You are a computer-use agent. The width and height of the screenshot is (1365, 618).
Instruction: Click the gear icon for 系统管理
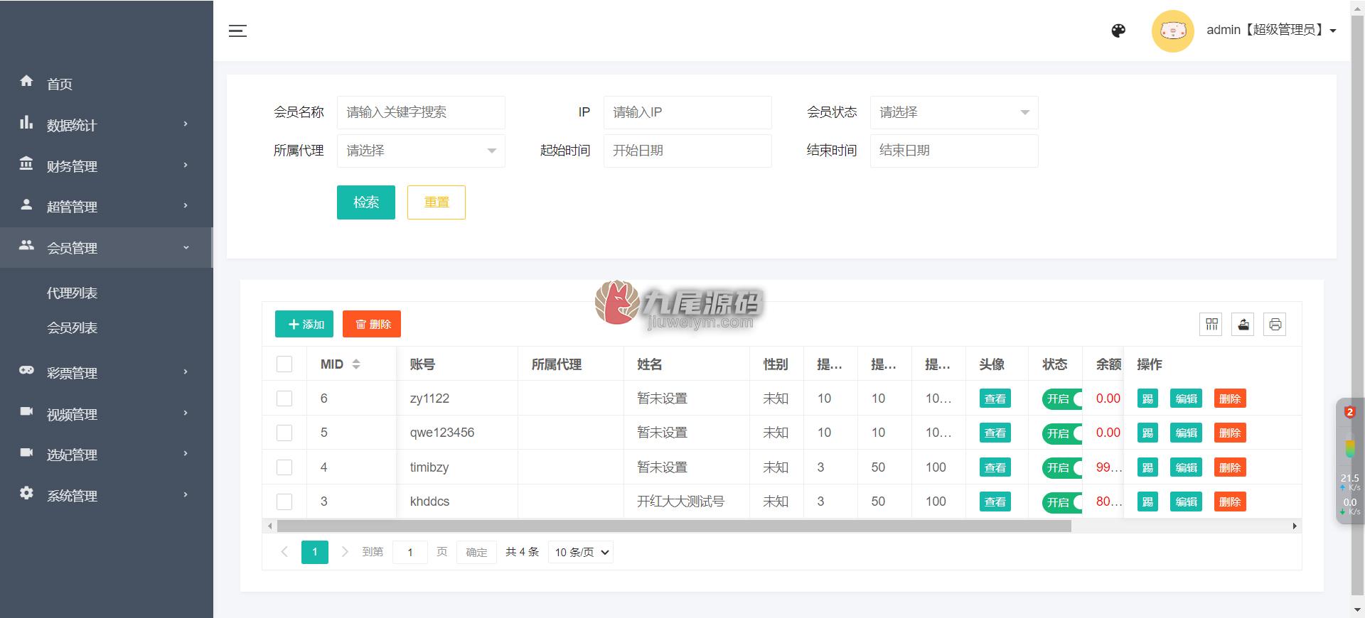[x=26, y=493]
